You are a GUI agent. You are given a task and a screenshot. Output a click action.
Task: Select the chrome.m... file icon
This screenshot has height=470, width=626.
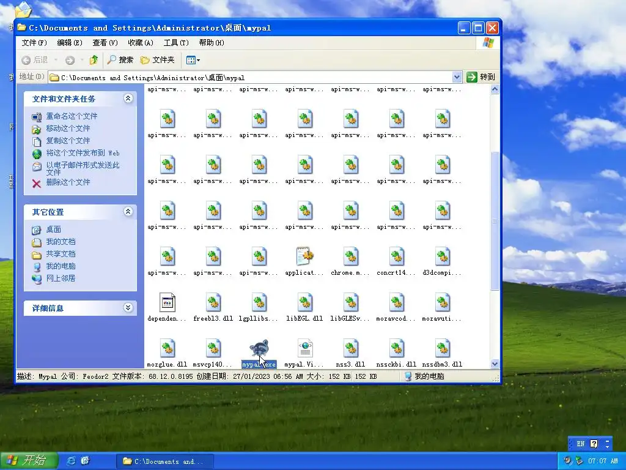[x=351, y=256]
